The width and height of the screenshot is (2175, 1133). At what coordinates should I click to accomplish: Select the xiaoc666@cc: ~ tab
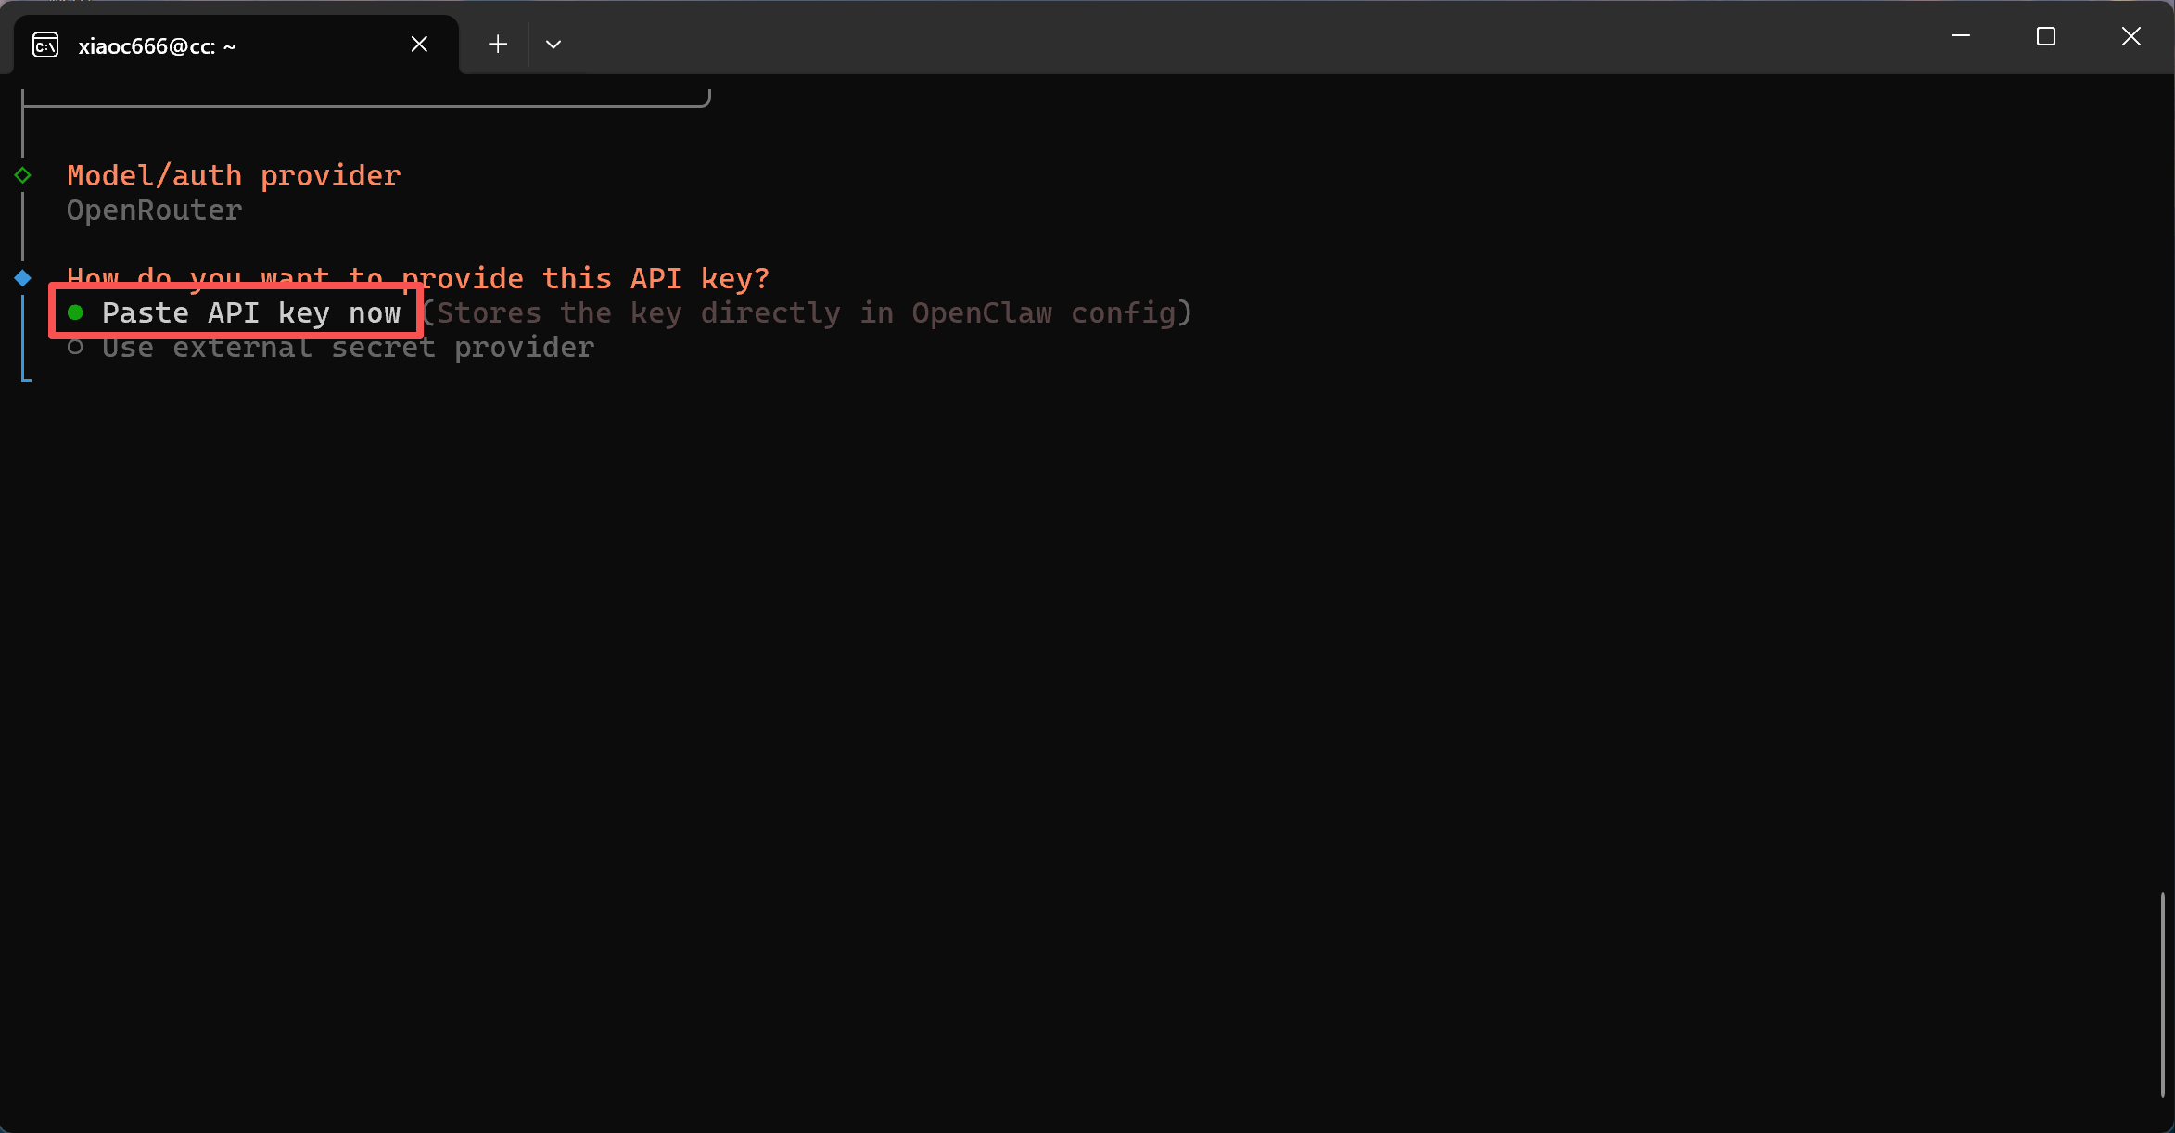coord(158,46)
